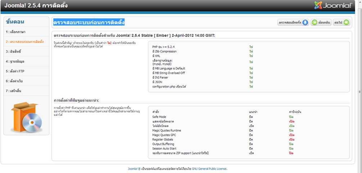362x173 pixels.
Task: Select step 3 ลิขสิทธิ์
Action: click(14, 52)
